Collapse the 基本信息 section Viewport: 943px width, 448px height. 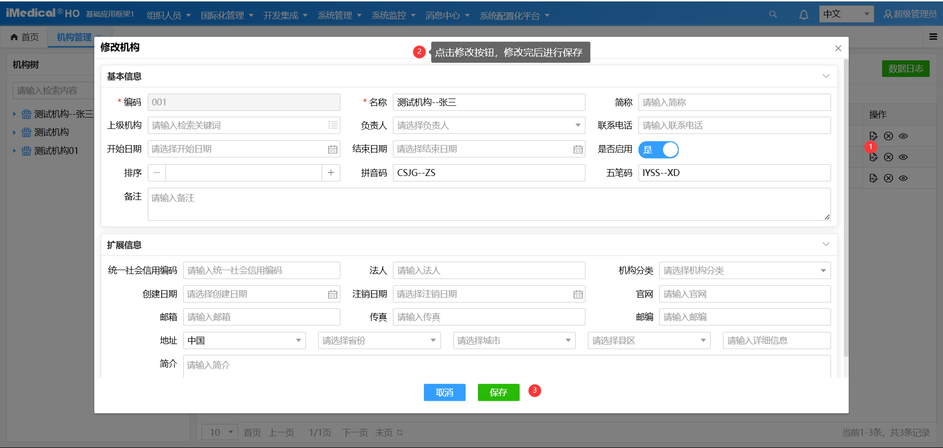tap(826, 76)
